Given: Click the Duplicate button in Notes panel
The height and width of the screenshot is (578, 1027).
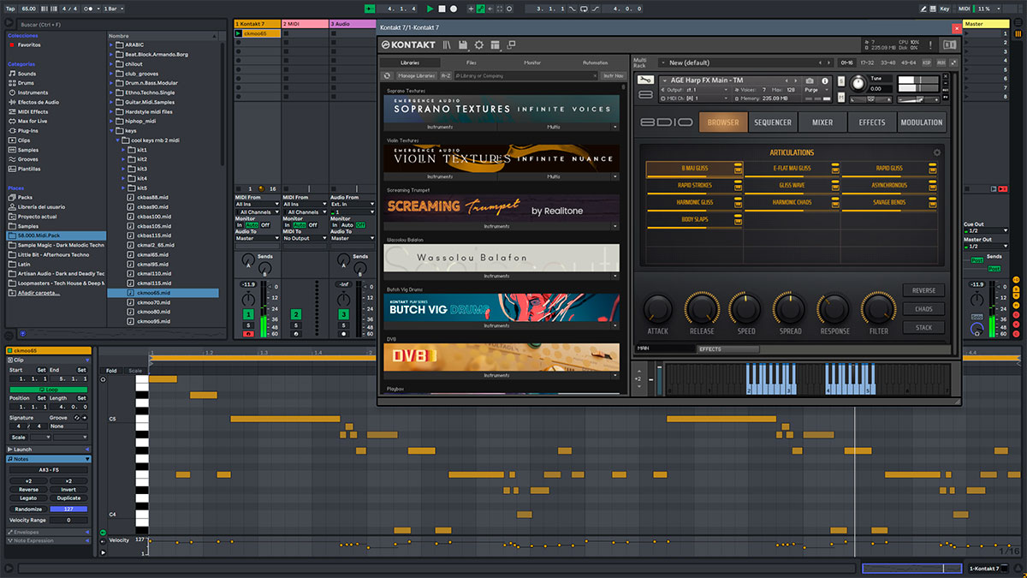Looking at the screenshot, I should (x=68, y=498).
